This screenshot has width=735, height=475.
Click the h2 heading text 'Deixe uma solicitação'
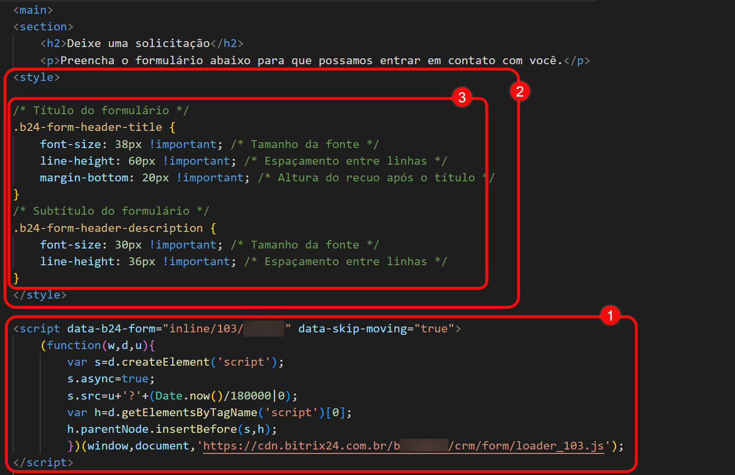(x=138, y=44)
